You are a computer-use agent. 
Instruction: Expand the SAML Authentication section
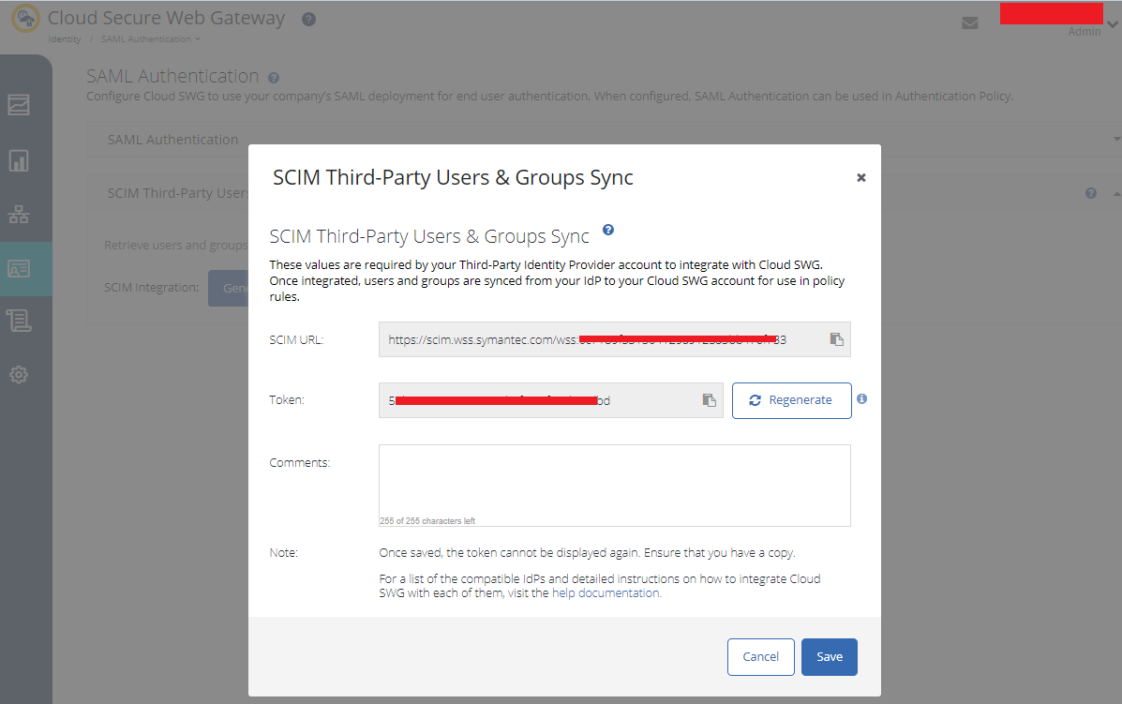[1116, 139]
